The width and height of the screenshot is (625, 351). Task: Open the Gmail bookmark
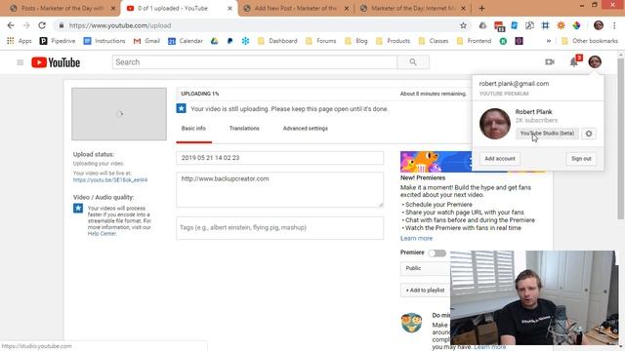pos(146,41)
